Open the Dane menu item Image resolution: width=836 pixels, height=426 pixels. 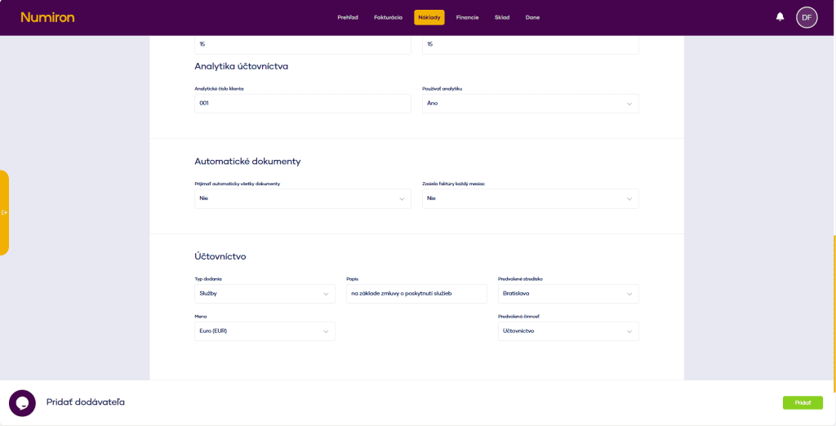pos(532,17)
